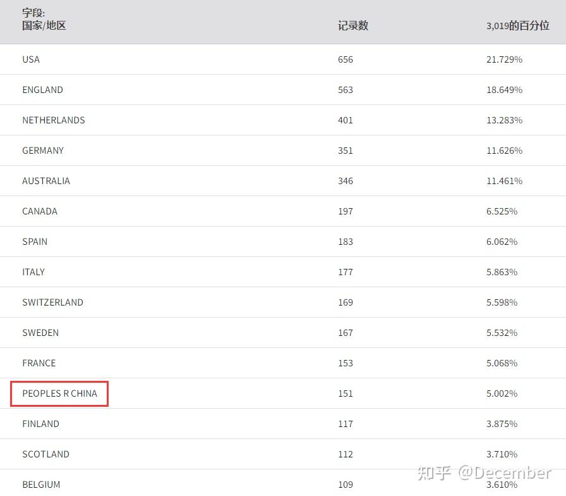Click the CANADA entry
The height and width of the screenshot is (496, 566).
coord(40,211)
